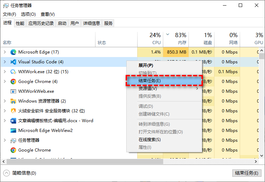Switch to the 服务 tab
This screenshot has width=265, height=182.
point(108,23)
